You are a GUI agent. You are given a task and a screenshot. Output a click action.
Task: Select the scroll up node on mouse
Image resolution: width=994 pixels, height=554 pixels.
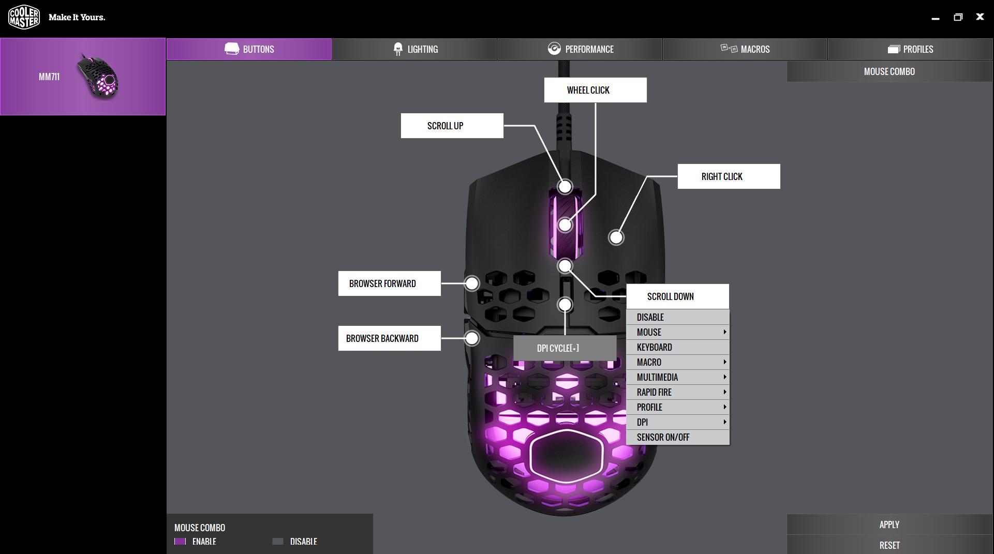[565, 186]
